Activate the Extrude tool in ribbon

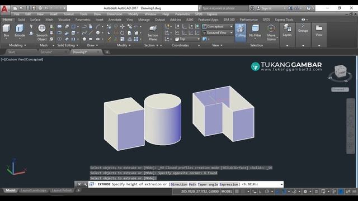pos(20,31)
